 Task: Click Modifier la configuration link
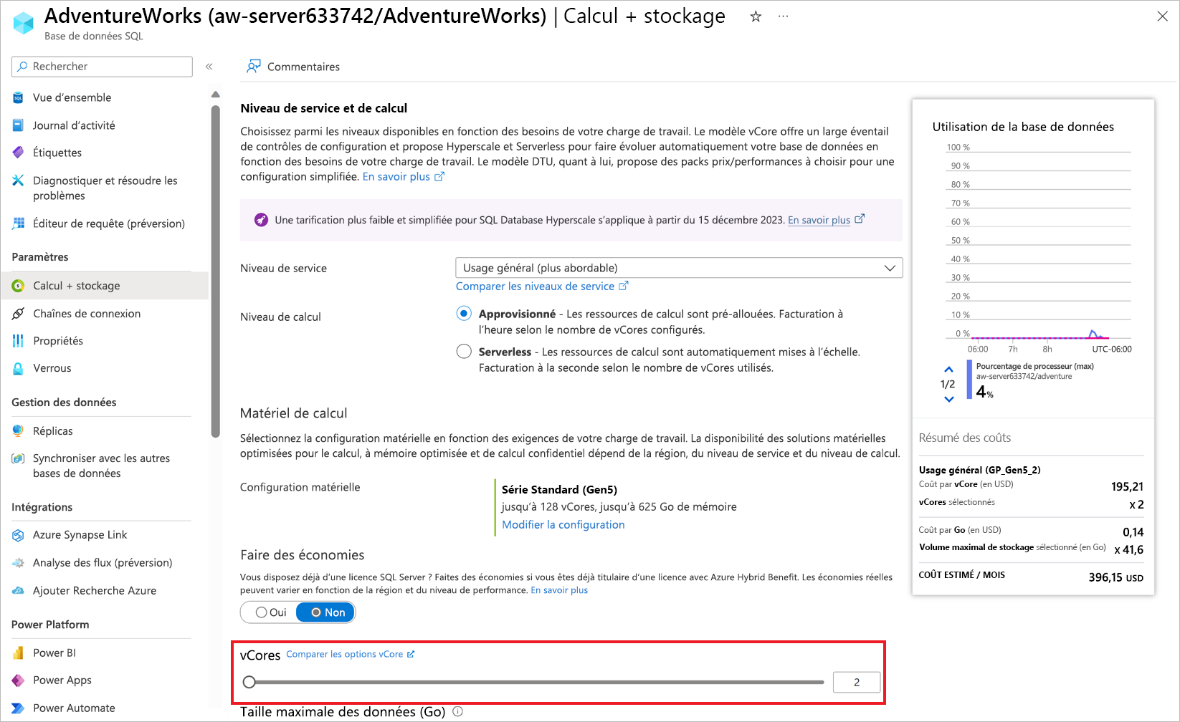[563, 525]
